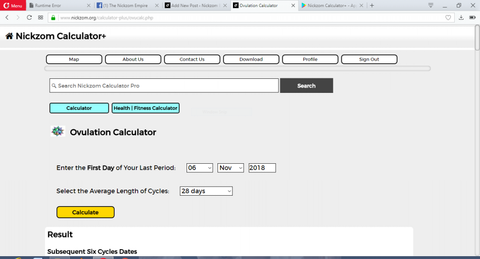Click the page vertical scrollbar thumb
480x259 pixels.
click(477, 38)
